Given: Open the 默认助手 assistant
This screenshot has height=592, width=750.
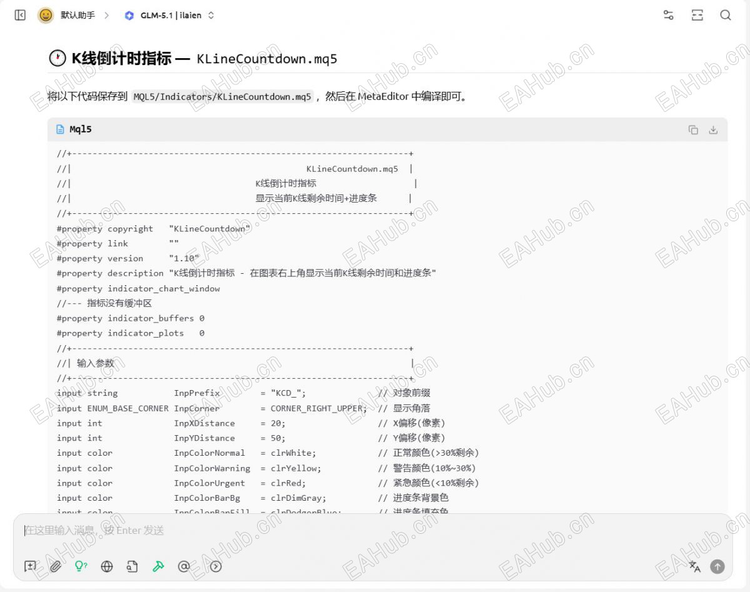Looking at the screenshot, I should pyautogui.click(x=78, y=15).
